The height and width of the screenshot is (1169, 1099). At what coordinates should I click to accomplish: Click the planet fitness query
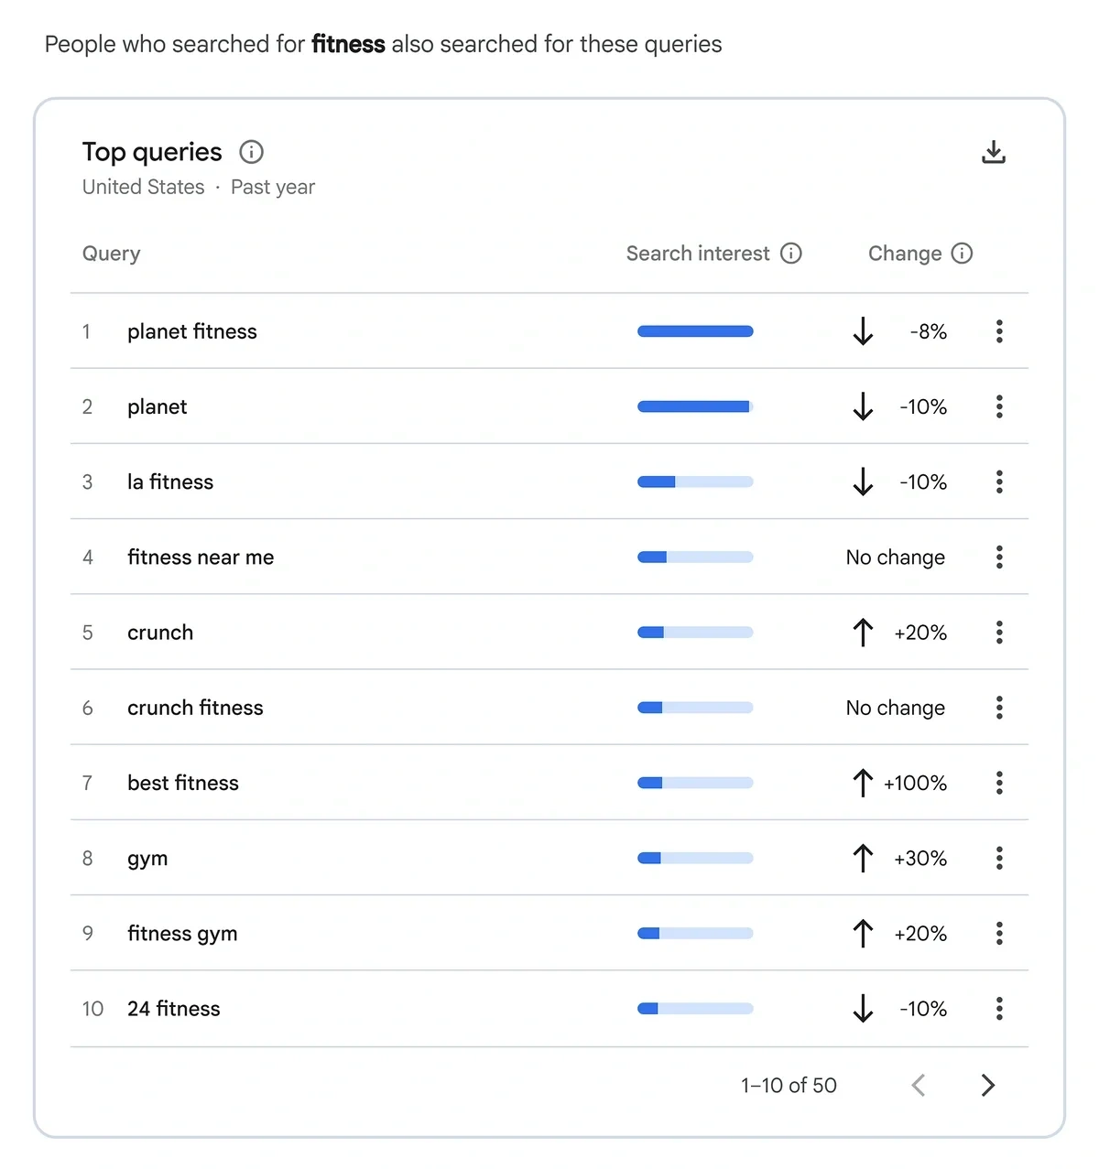pyautogui.click(x=192, y=331)
